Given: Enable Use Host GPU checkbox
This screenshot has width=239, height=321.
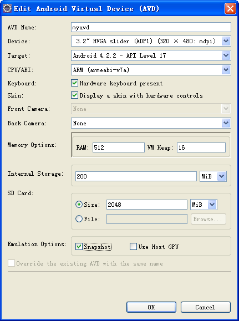Looking at the screenshot, I should coord(133,247).
